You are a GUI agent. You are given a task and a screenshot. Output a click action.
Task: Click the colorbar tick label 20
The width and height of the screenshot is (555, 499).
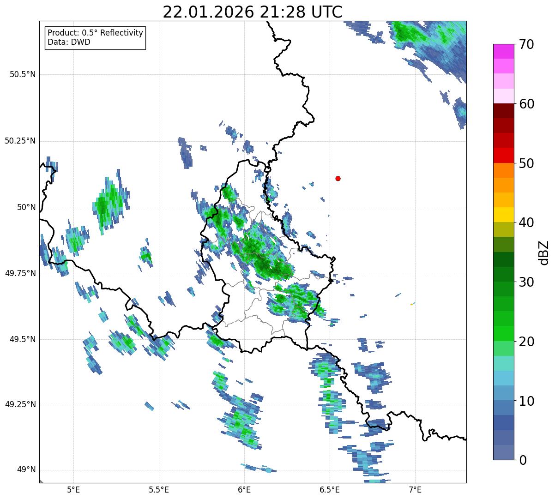pos(526,342)
